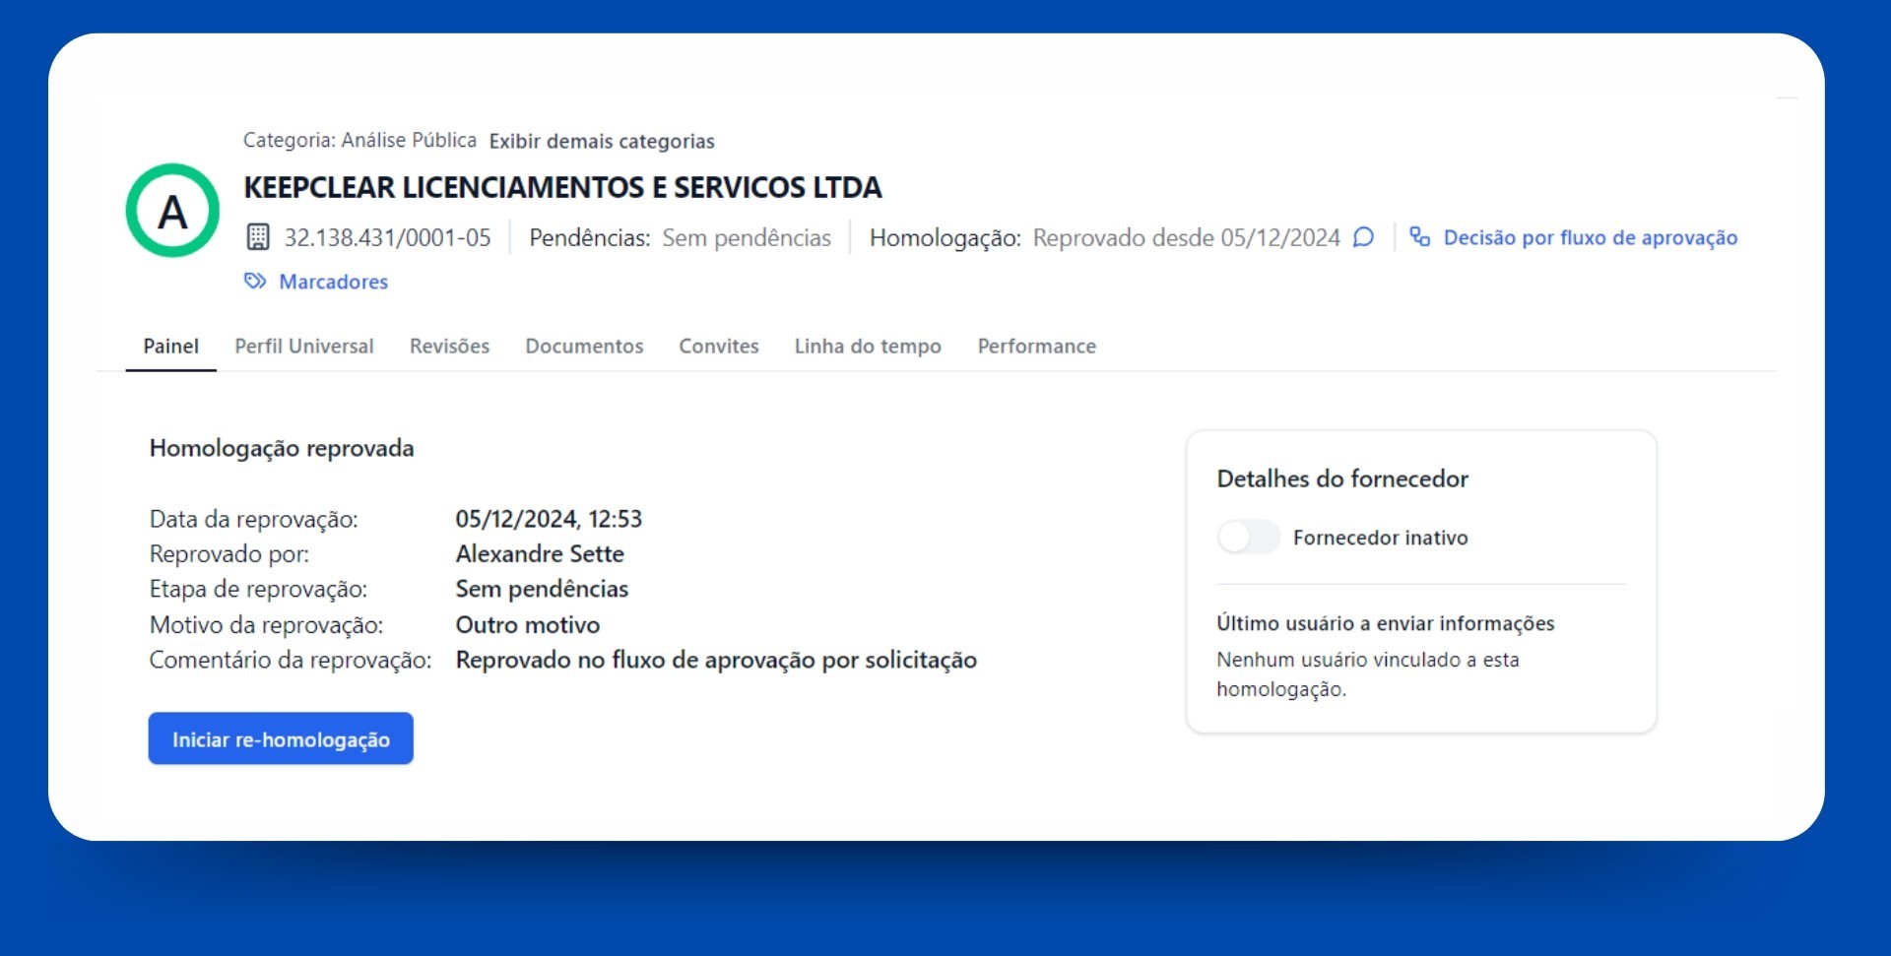View the Linha do tempo tab
This screenshot has height=956, width=1891.
click(x=868, y=347)
